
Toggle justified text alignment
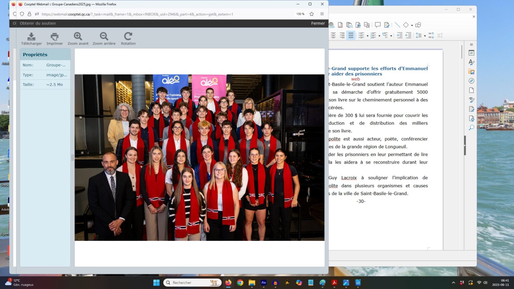point(351,35)
